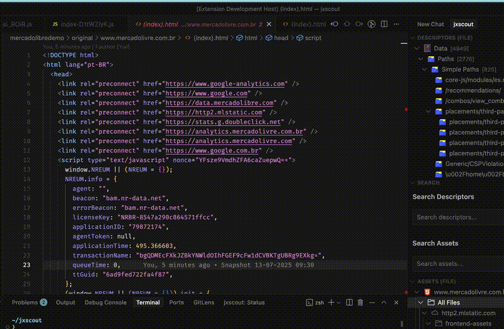Image resolution: width=504 pixels, height=329 pixels.
Task: Click the Paths folder icon
Action: (431, 59)
